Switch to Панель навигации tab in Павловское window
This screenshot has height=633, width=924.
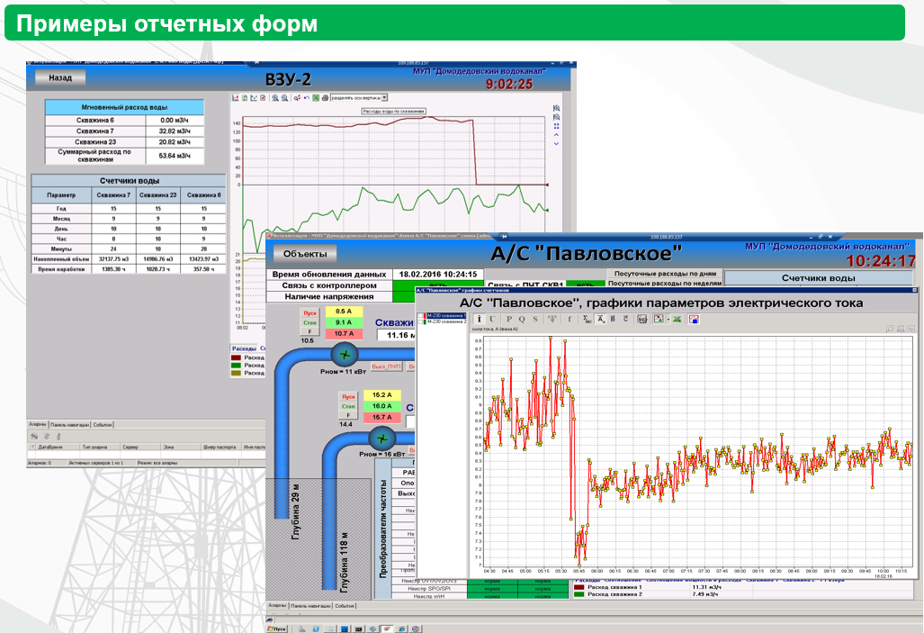pyautogui.click(x=310, y=605)
